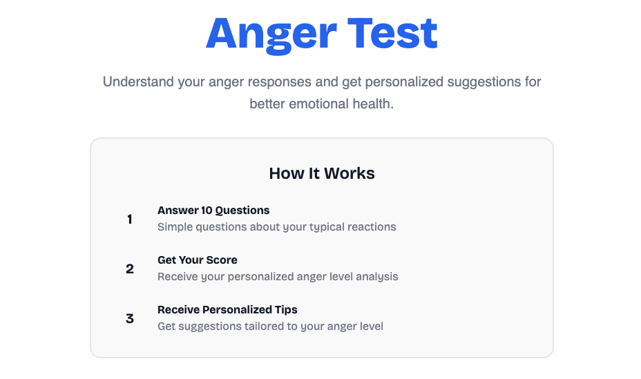
Task: Click "Receive your personalized anger level analysis"
Action: point(278,276)
